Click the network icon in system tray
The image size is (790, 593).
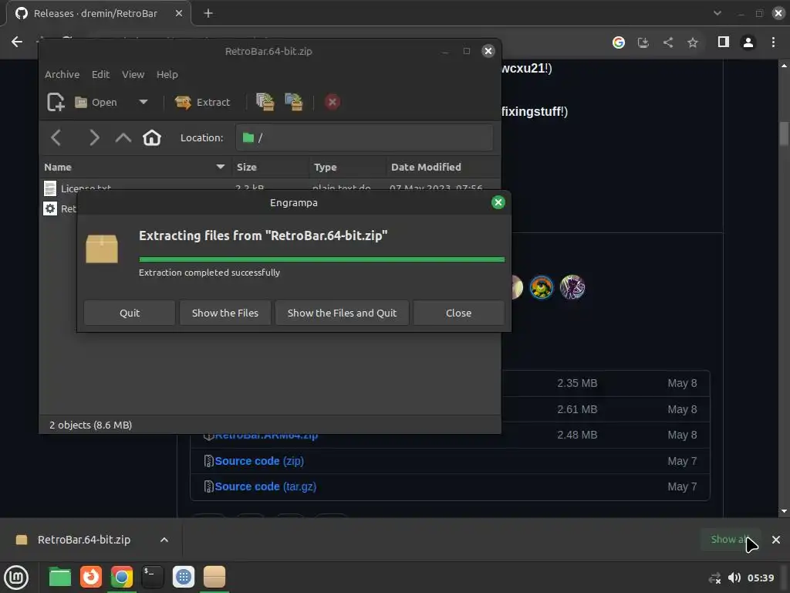pos(715,578)
